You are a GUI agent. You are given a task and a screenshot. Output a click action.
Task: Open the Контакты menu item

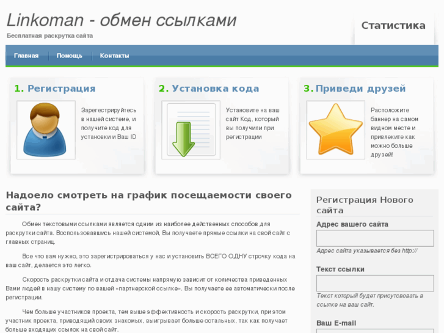tap(114, 56)
